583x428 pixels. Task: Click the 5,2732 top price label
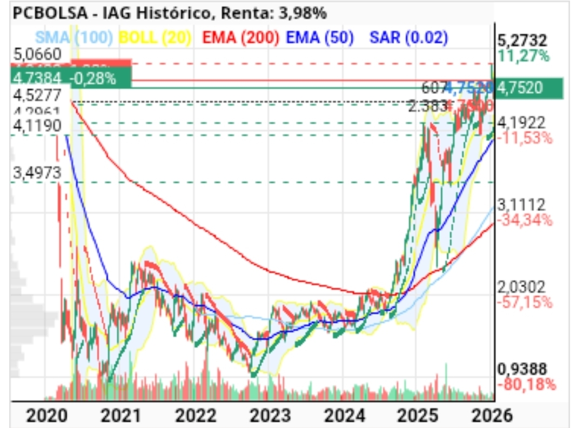coord(522,41)
